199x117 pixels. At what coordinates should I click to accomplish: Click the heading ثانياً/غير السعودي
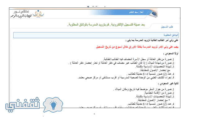pyautogui.click(x=168, y=84)
